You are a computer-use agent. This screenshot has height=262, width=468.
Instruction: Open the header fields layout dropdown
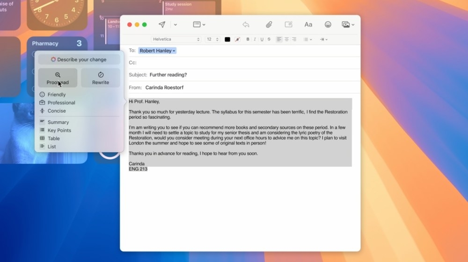coord(199,25)
